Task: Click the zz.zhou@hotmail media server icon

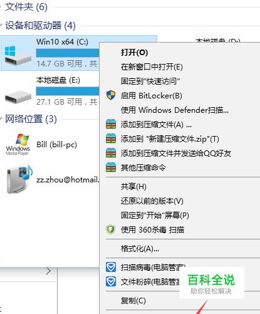Action: (19, 179)
